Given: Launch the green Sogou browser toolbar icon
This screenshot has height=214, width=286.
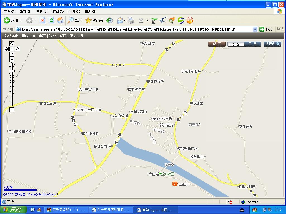Looking at the screenshot, I should click(182, 20).
